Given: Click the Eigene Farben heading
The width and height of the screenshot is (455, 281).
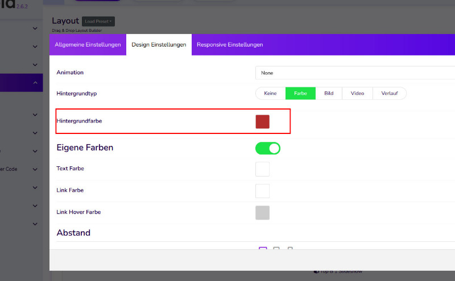Looking at the screenshot, I should point(85,148).
